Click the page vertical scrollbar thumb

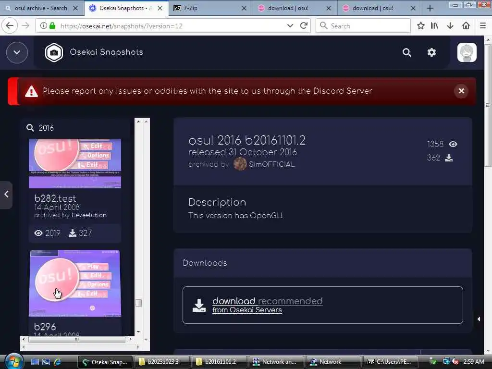pos(488,105)
